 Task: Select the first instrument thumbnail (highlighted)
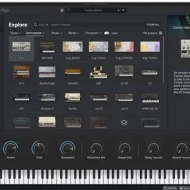[21, 48]
